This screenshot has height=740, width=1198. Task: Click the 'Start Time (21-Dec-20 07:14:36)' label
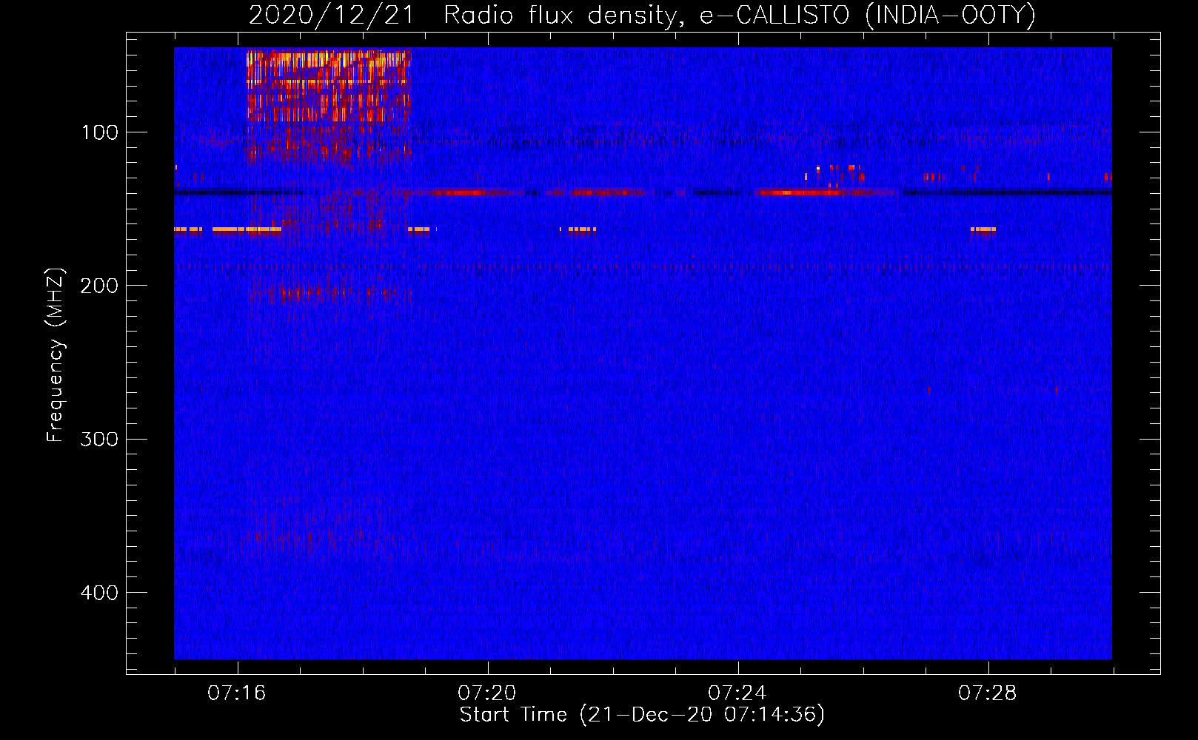(642, 715)
